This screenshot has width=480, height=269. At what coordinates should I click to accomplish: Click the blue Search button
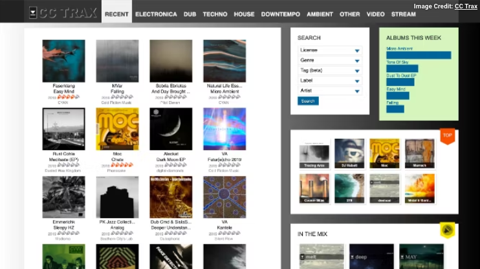[308, 101]
